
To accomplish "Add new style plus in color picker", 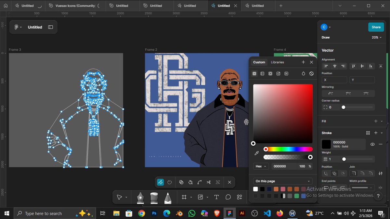I will [x=303, y=62].
